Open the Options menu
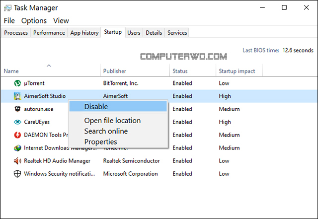 (34, 21)
